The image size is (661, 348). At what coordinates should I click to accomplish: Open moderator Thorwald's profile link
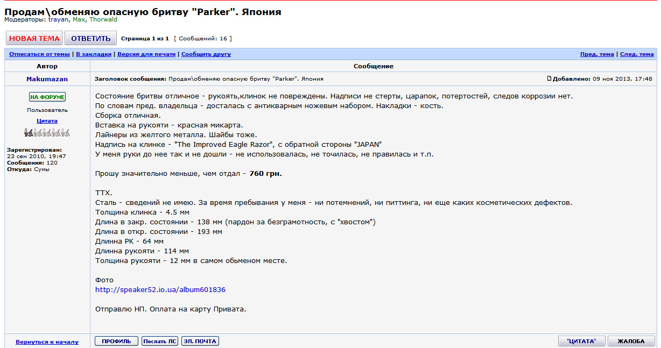click(103, 19)
